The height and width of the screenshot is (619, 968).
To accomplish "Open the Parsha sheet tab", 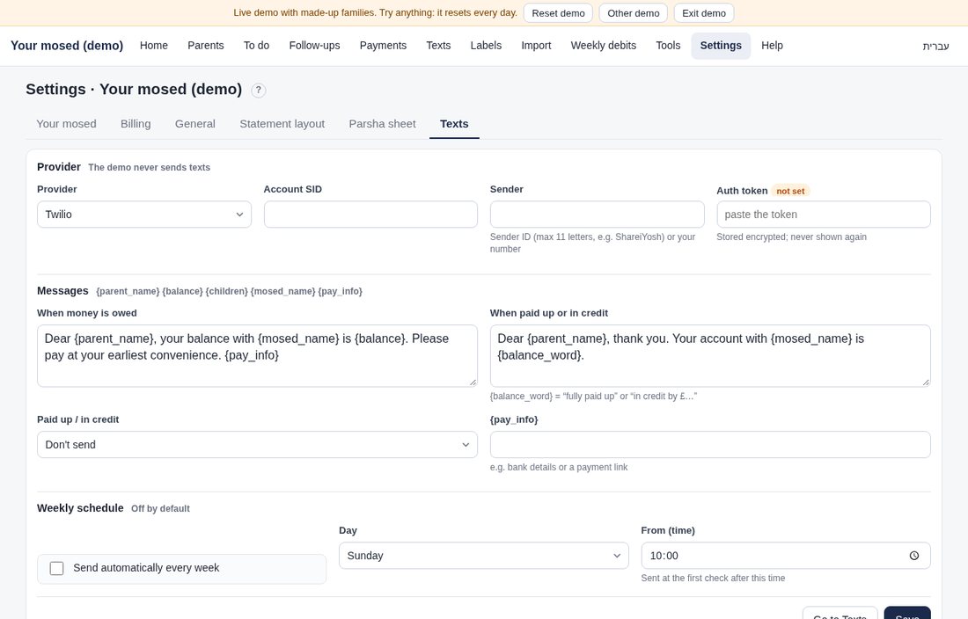I will coord(382,124).
